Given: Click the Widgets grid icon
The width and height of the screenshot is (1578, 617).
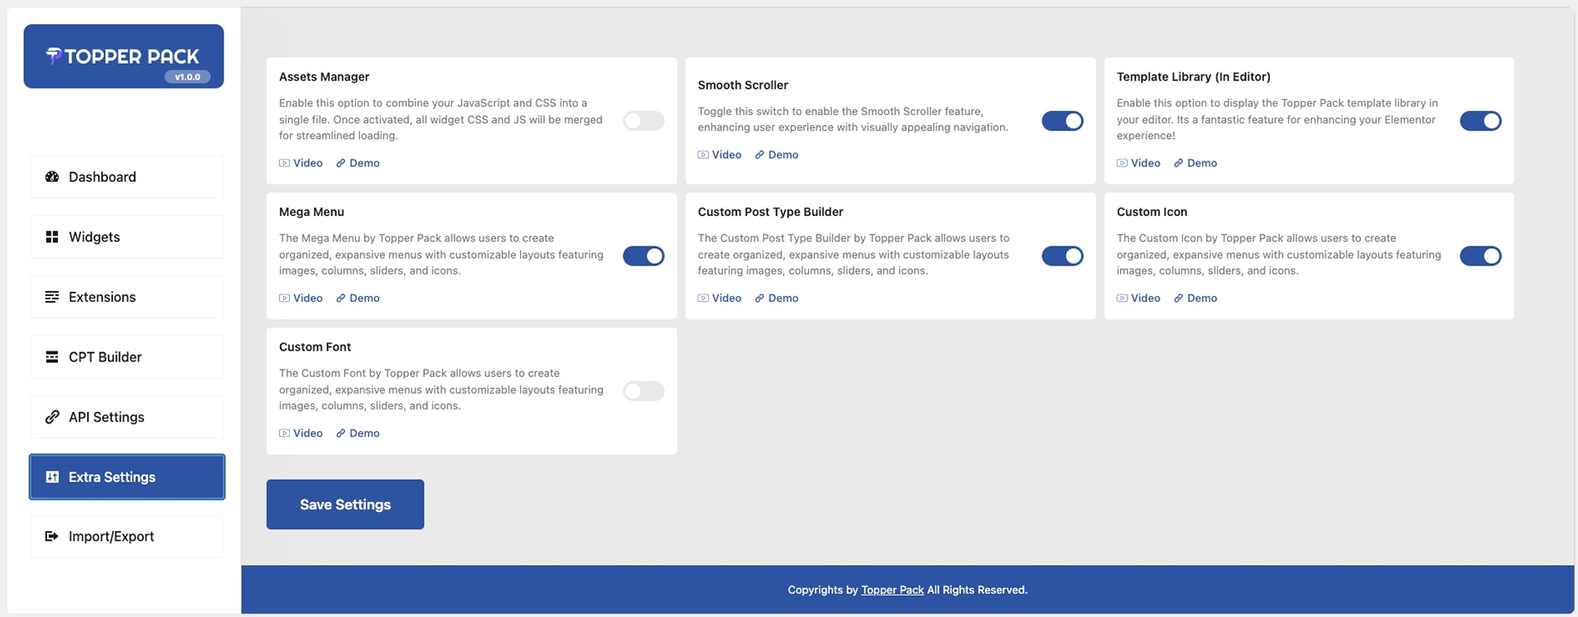Looking at the screenshot, I should tap(52, 237).
